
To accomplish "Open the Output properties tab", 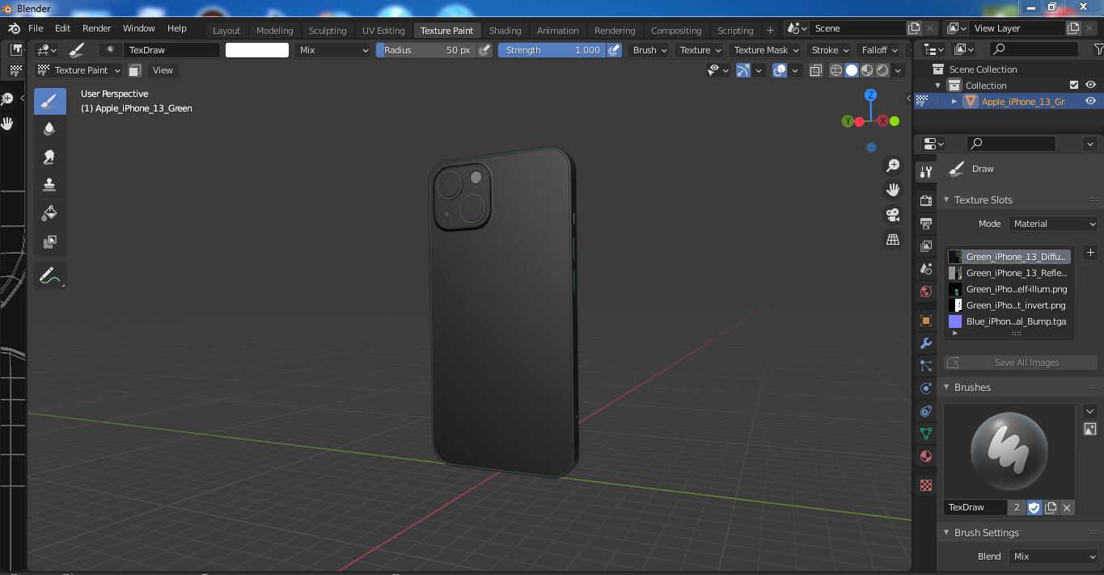I will pos(926,223).
